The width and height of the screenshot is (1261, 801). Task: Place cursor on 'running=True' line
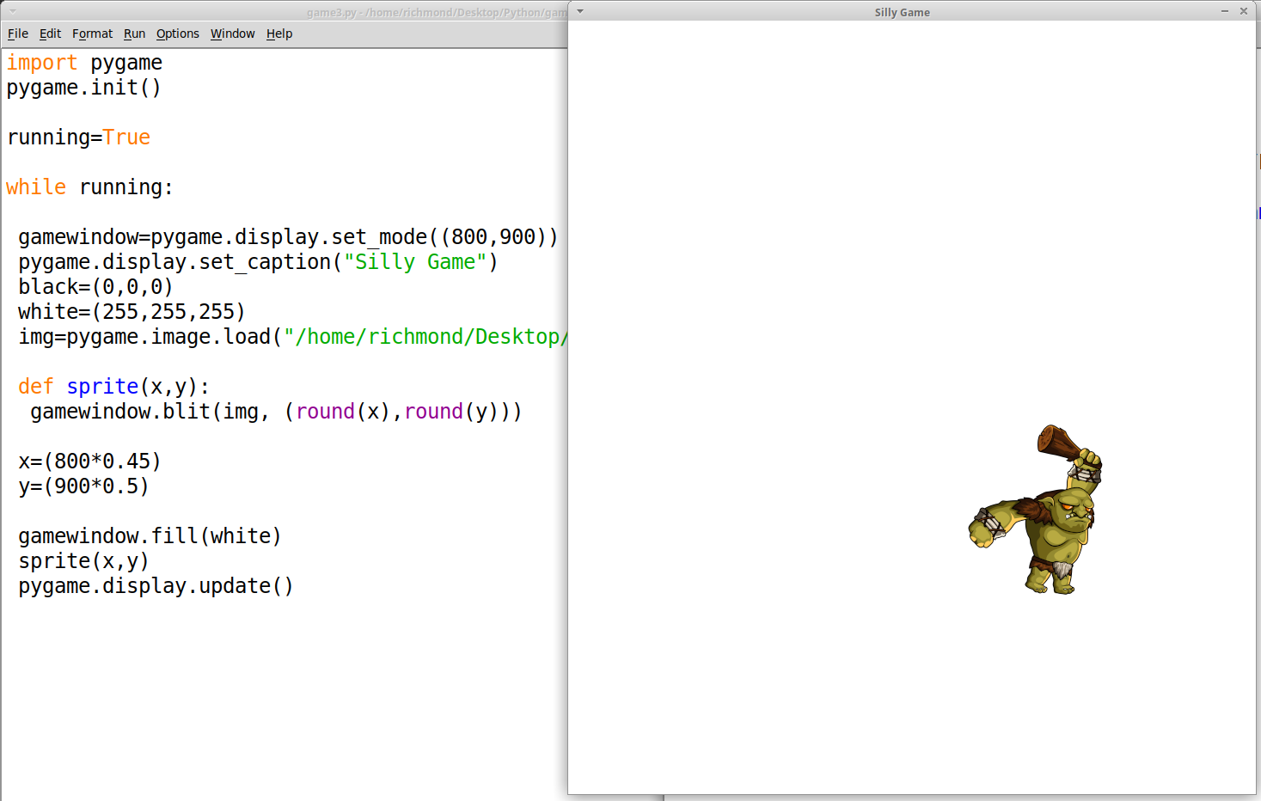[78, 138]
